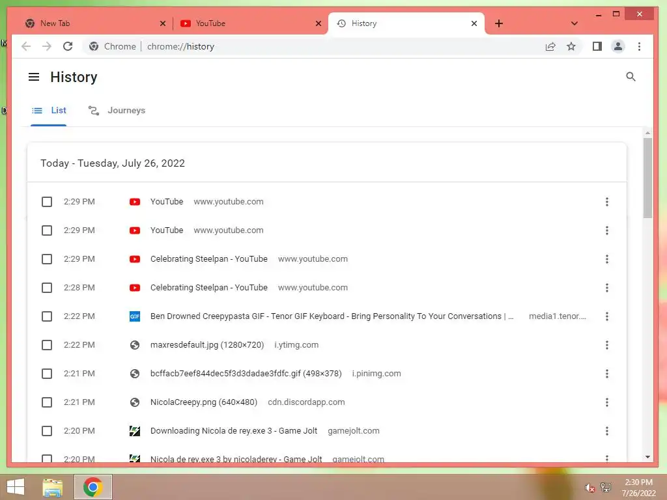The height and width of the screenshot is (500, 667).
Task: Close the YouTube tab
Action: click(318, 23)
